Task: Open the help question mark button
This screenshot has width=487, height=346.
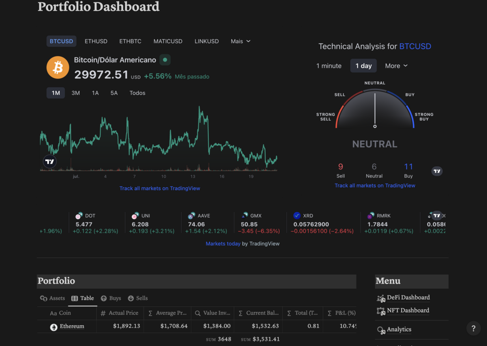Action: pos(473,328)
